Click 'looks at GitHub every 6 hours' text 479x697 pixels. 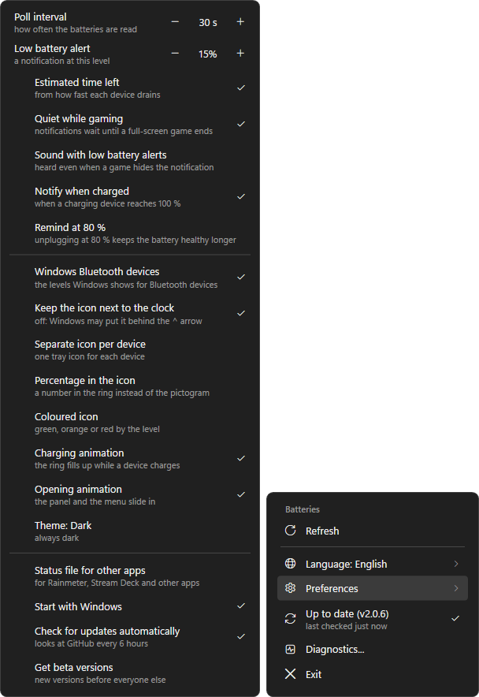pos(91,643)
